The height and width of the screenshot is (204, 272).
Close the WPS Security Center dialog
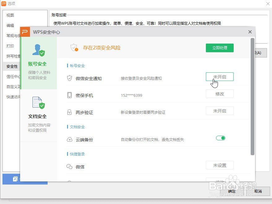(250, 32)
